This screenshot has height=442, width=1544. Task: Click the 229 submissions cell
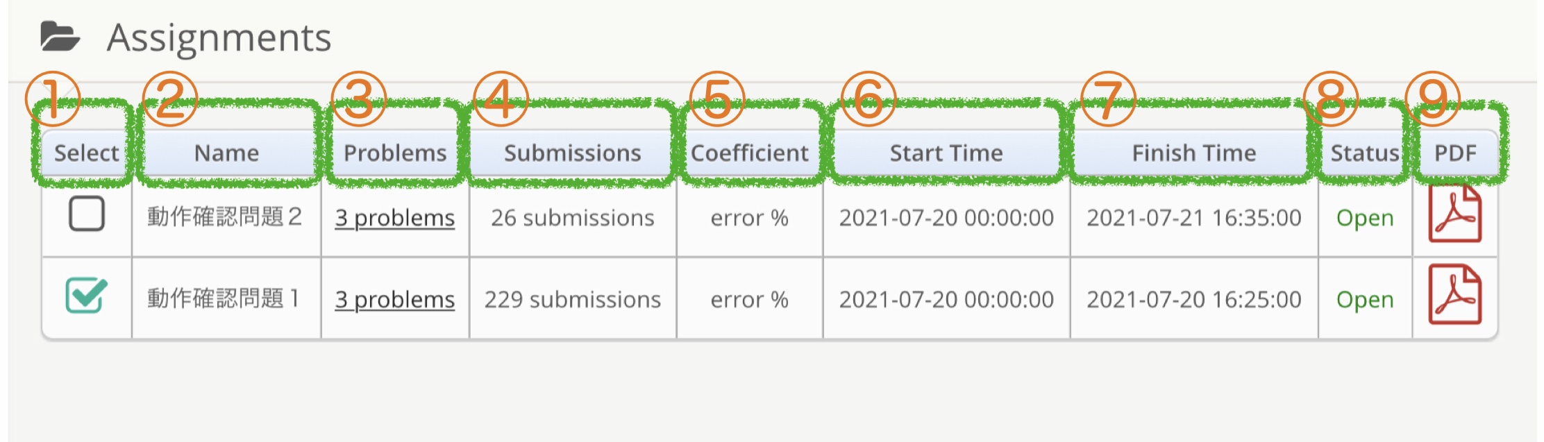pyautogui.click(x=572, y=299)
